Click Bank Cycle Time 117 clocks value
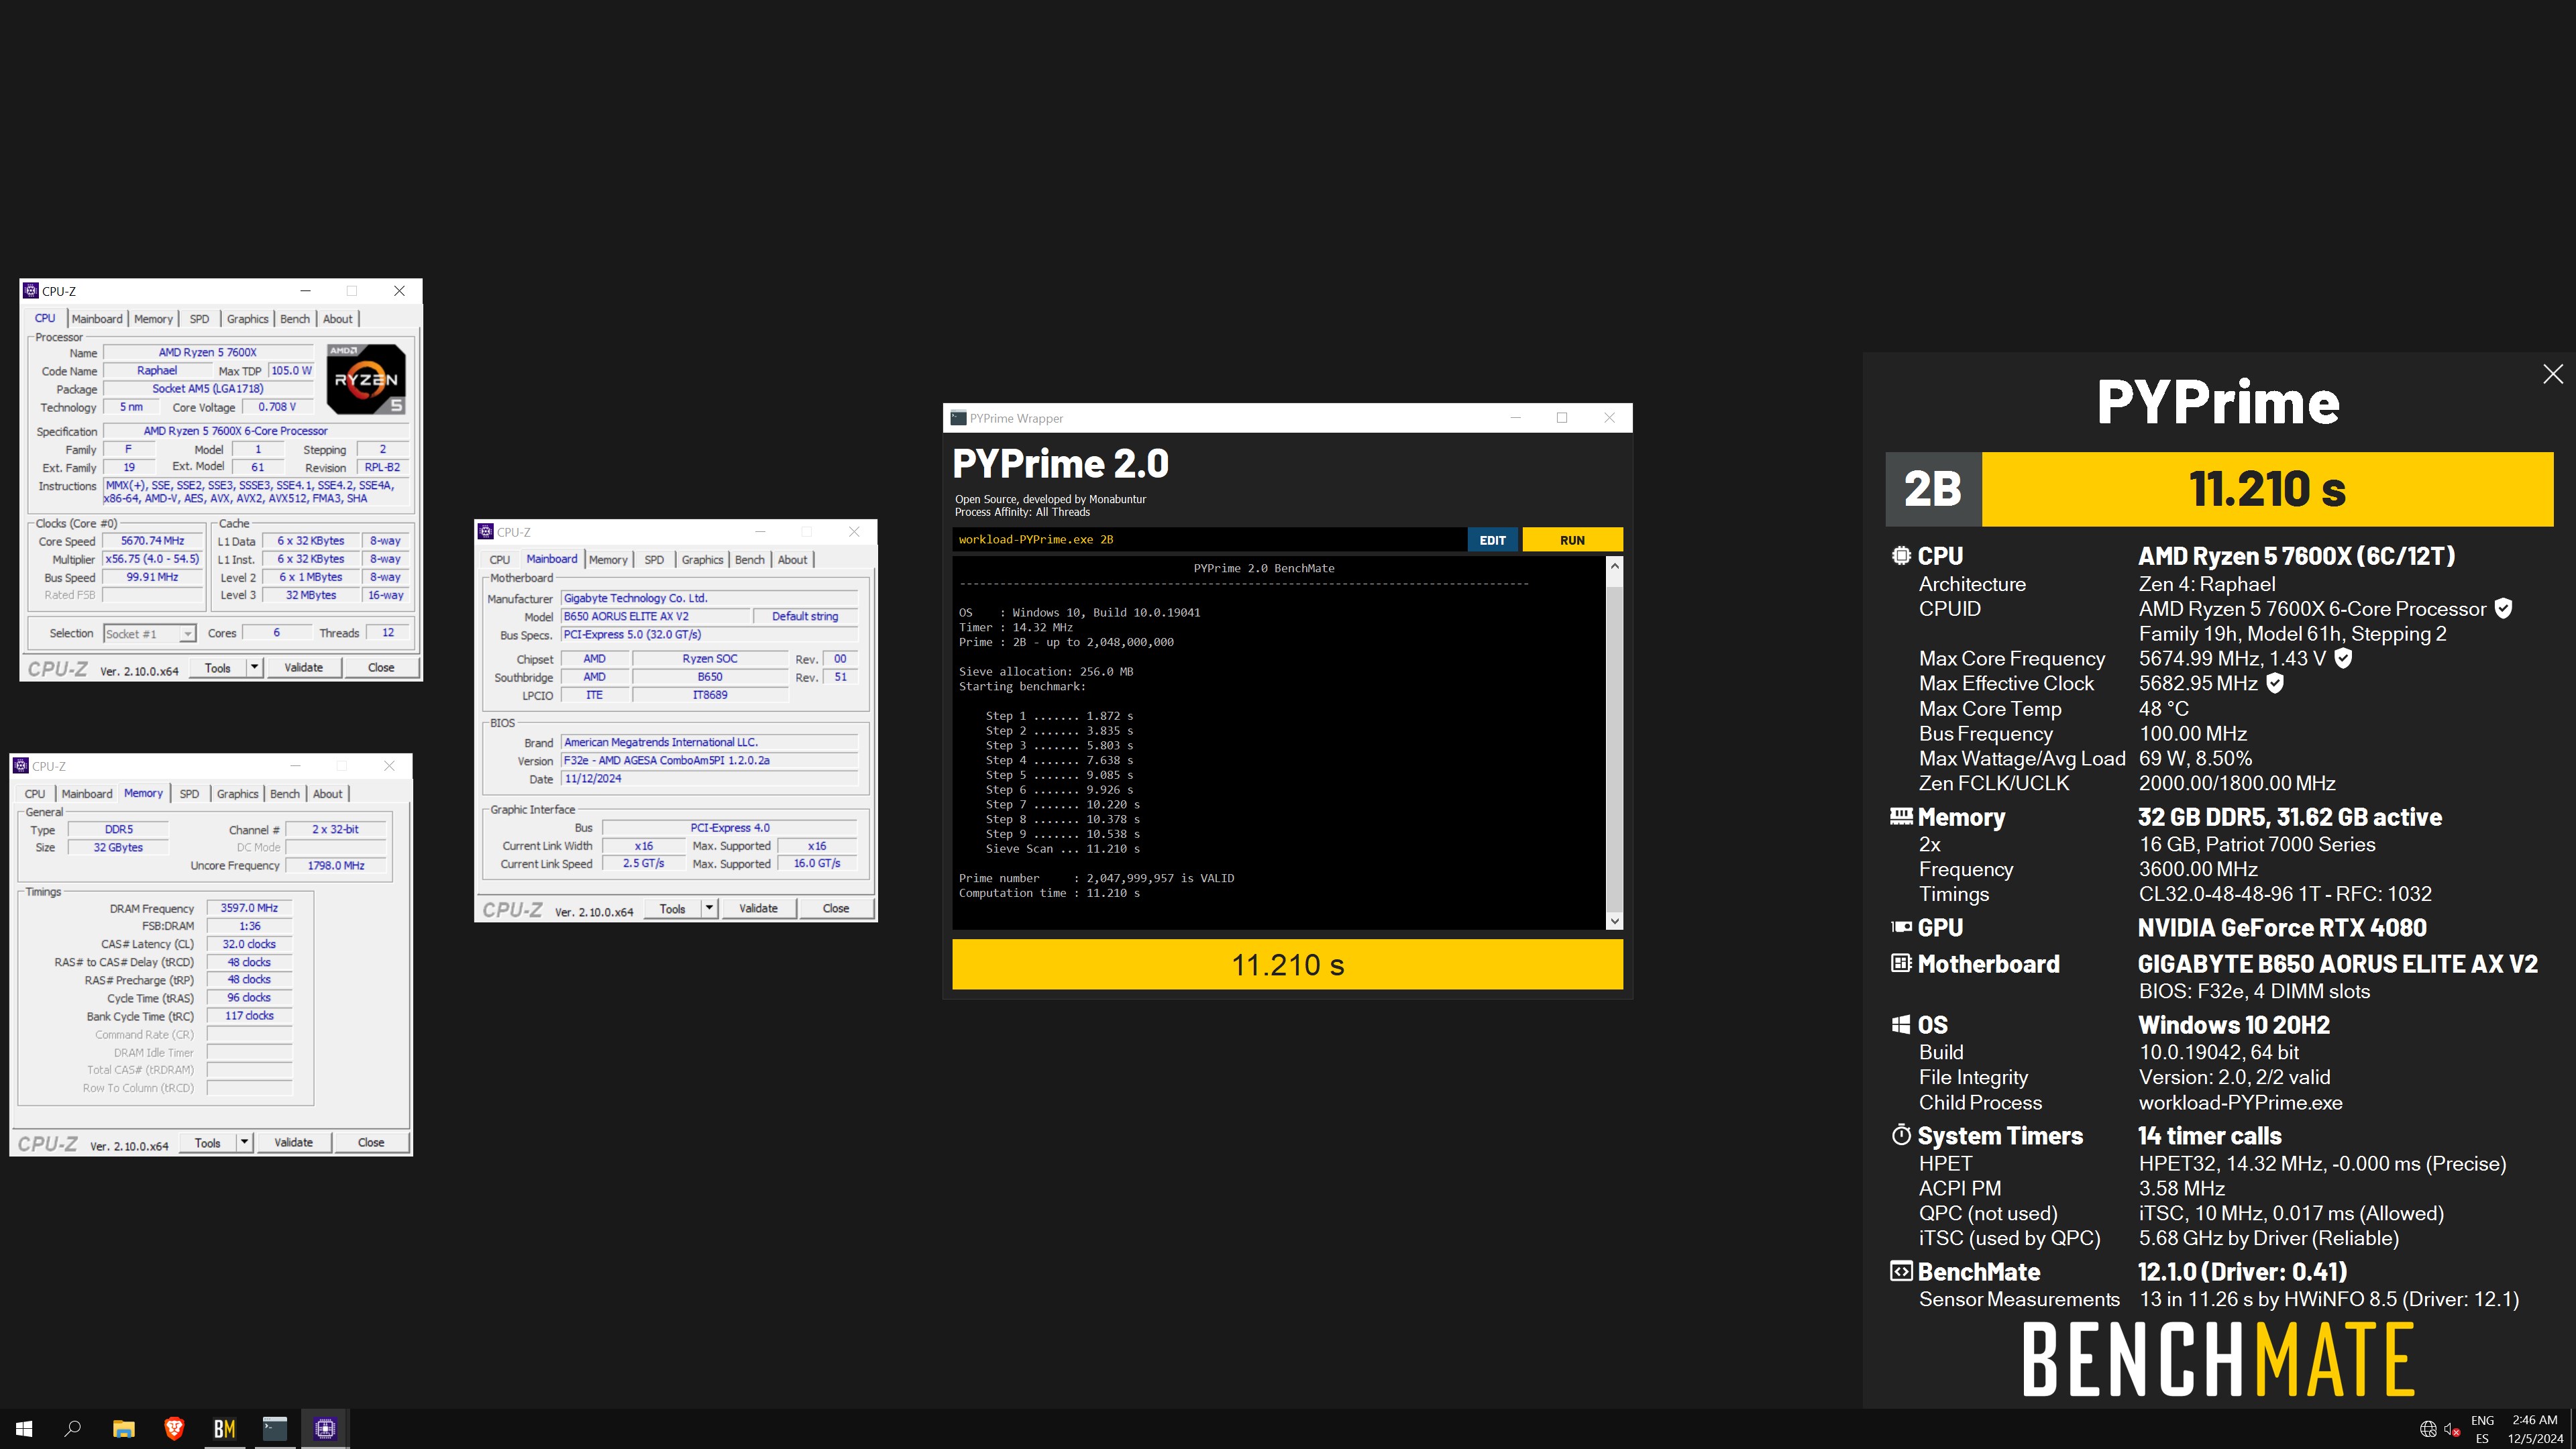The width and height of the screenshot is (2576, 1449). pyautogui.click(x=249, y=1016)
